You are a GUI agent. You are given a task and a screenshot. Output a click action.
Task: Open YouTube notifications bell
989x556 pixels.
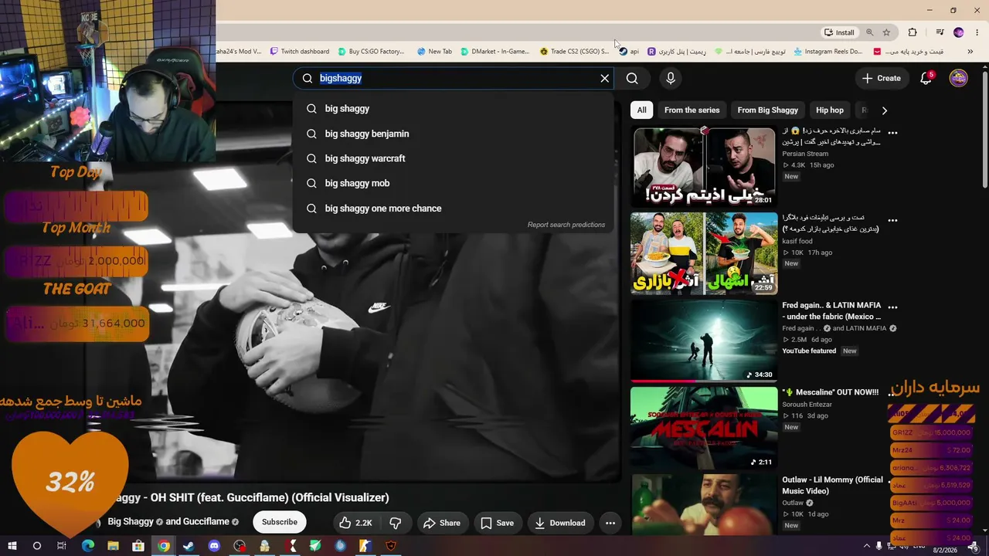[x=926, y=78]
